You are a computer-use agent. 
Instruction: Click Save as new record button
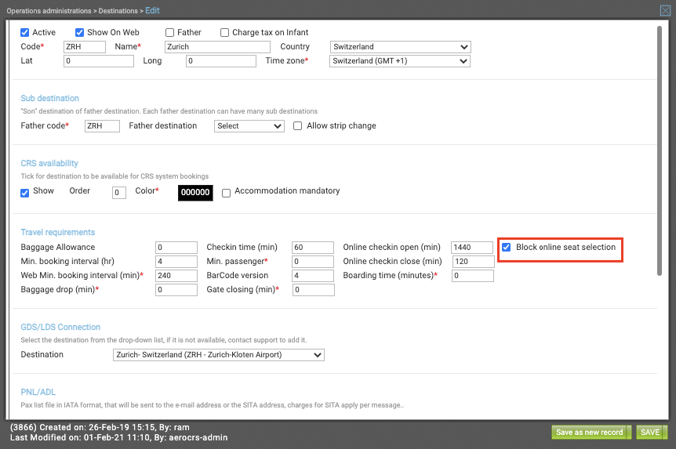tap(590, 433)
